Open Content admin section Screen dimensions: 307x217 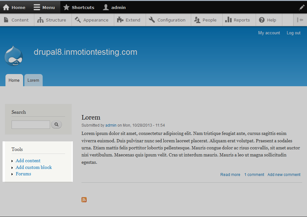(x=17, y=20)
